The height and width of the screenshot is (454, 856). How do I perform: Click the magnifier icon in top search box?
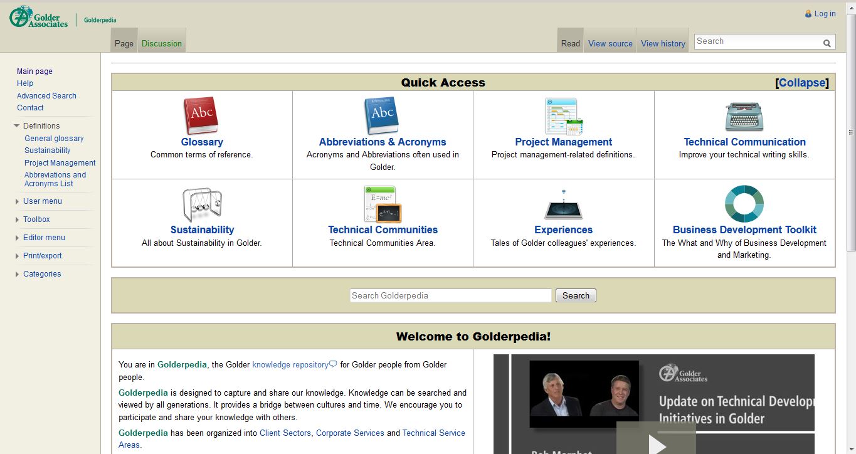click(x=827, y=43)
